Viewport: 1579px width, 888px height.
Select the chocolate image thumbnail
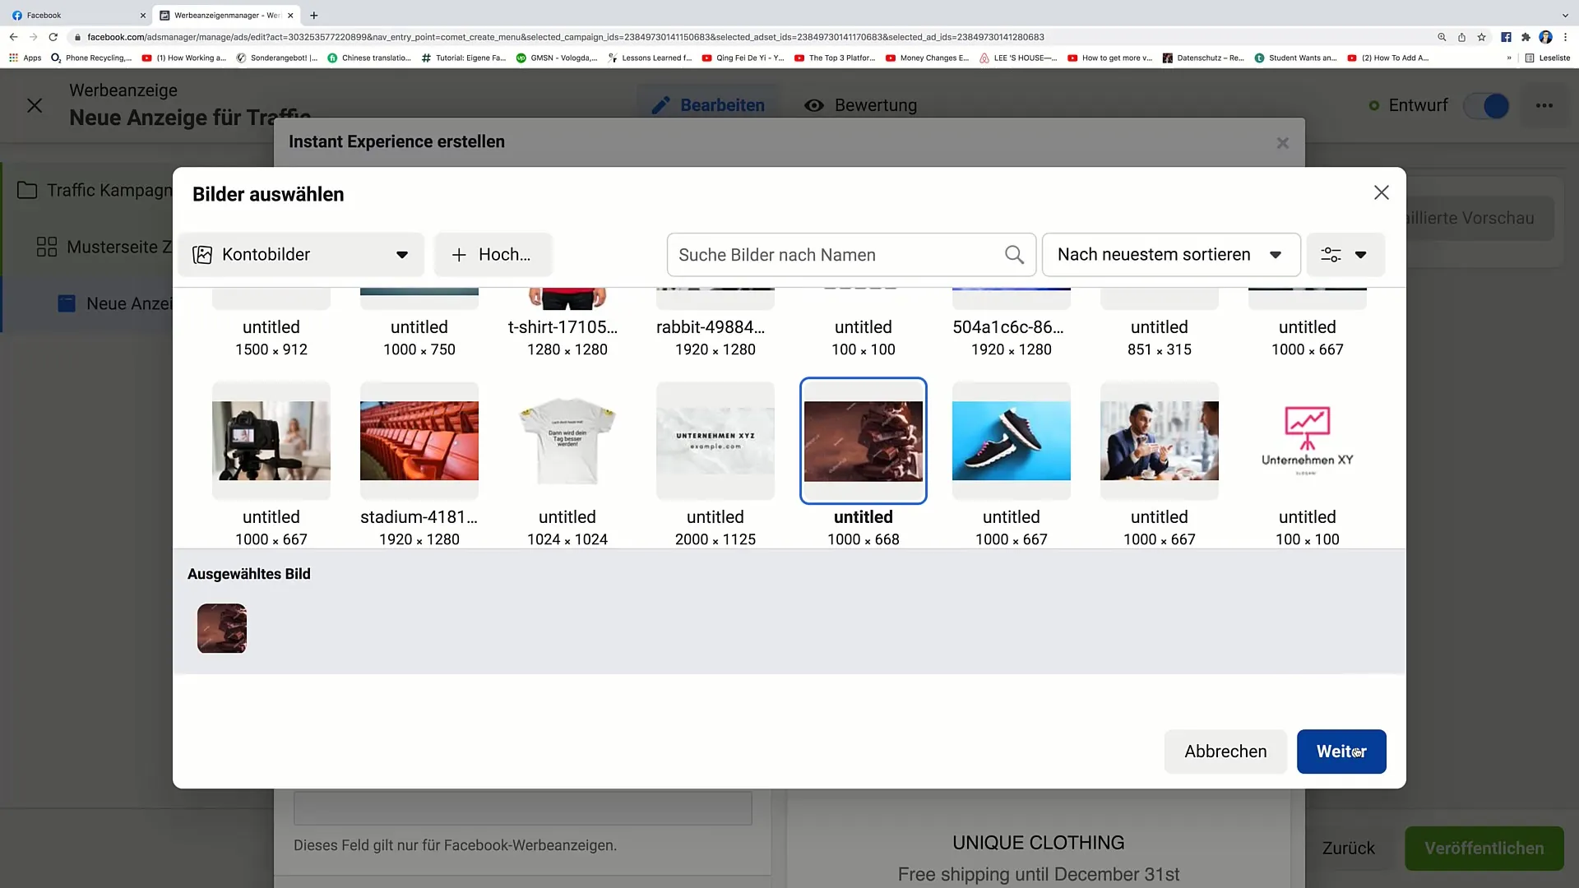click(x=864, y=440)
